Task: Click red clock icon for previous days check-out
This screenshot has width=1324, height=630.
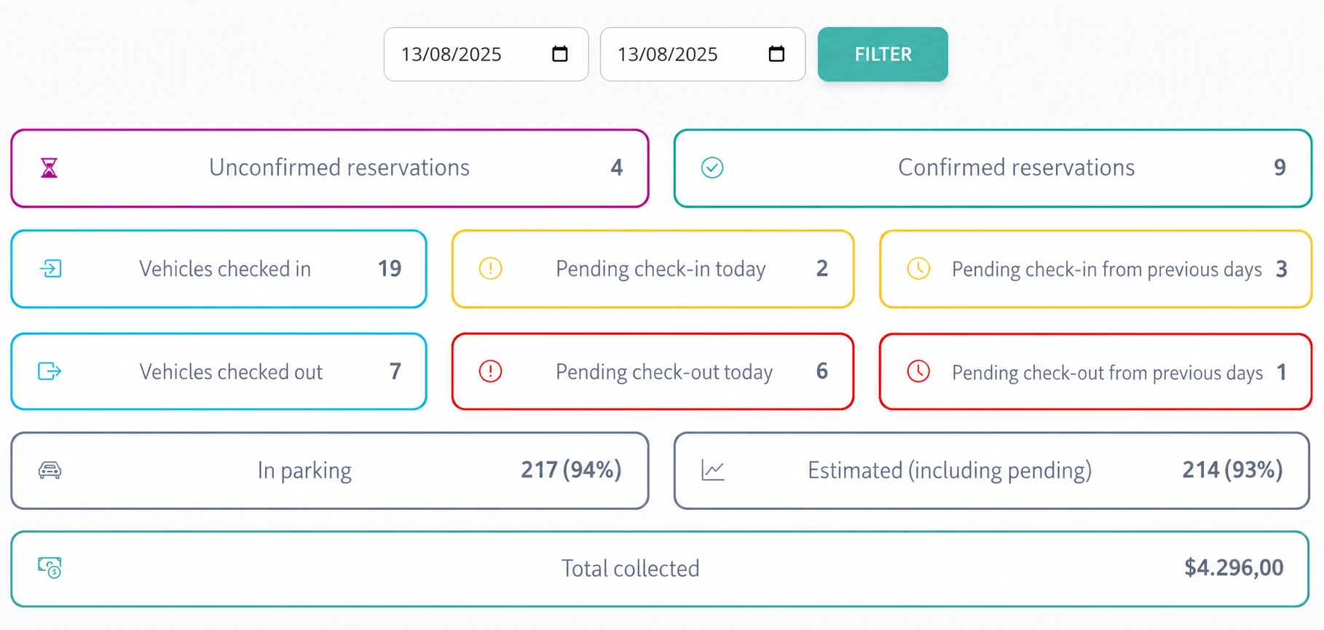Action: click(x=918, y=371)
